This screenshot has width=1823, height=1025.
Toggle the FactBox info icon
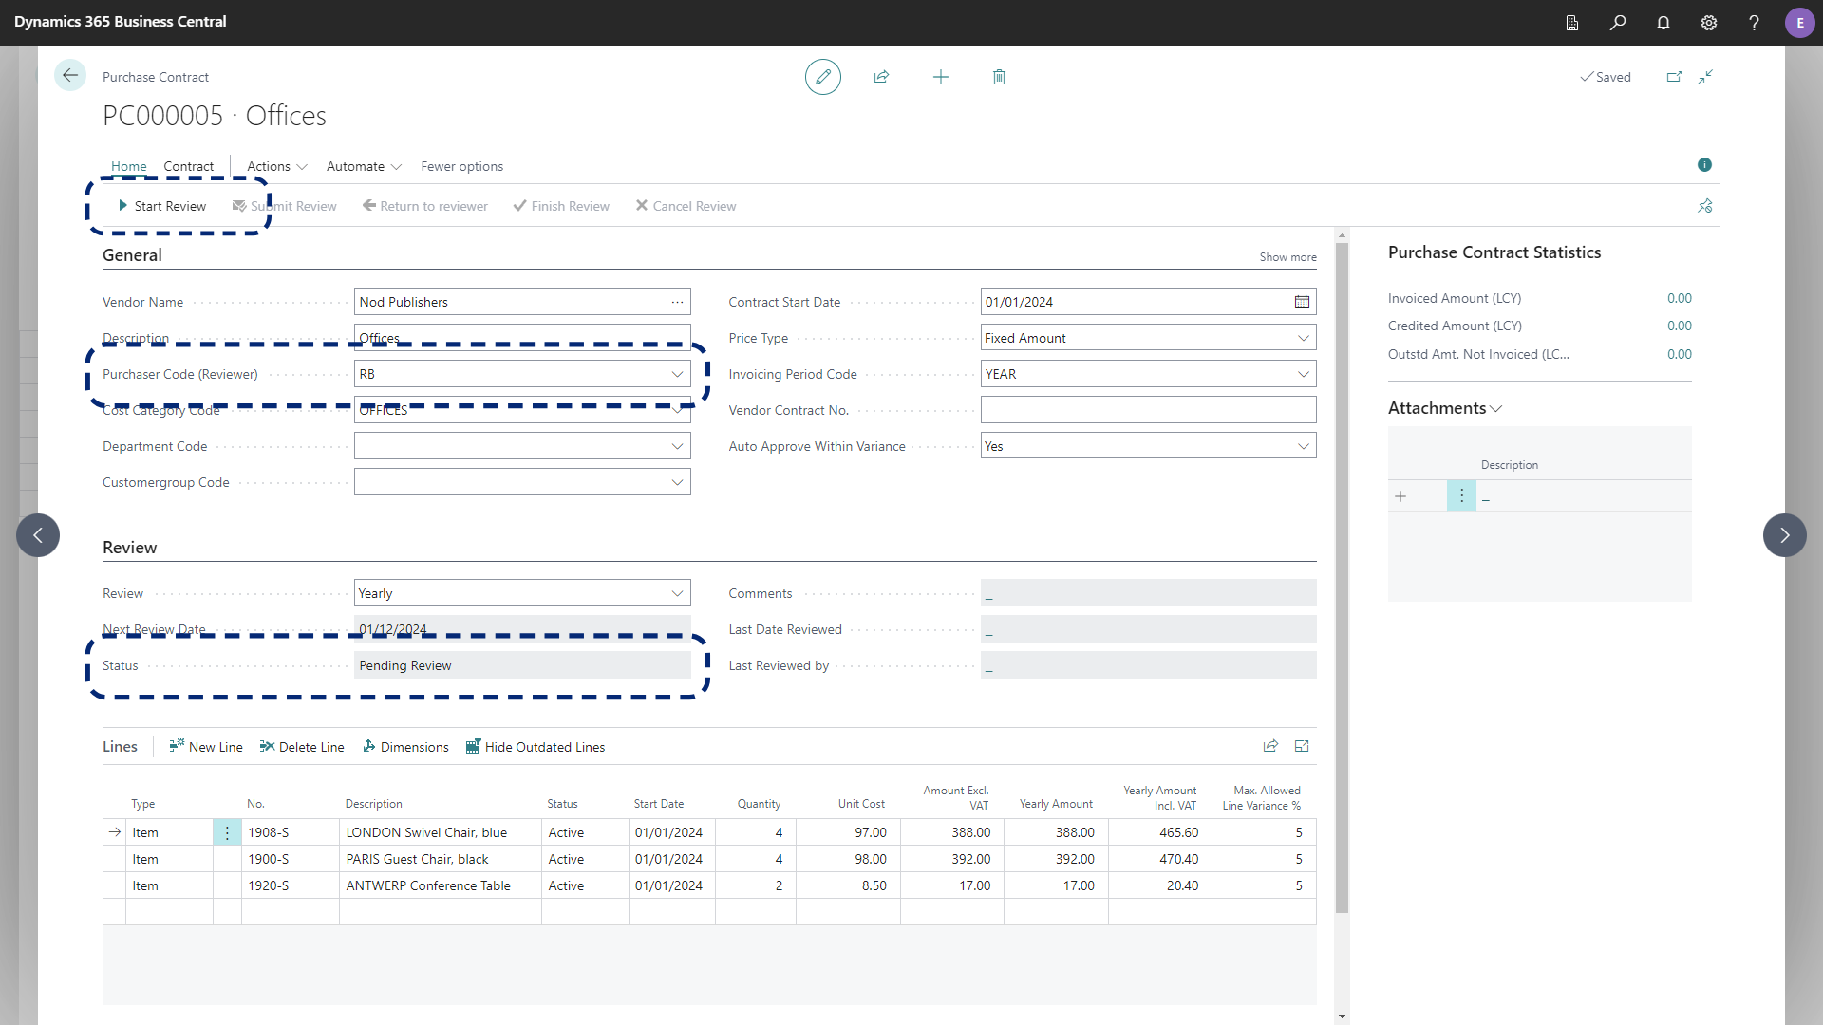point(1704,165)
